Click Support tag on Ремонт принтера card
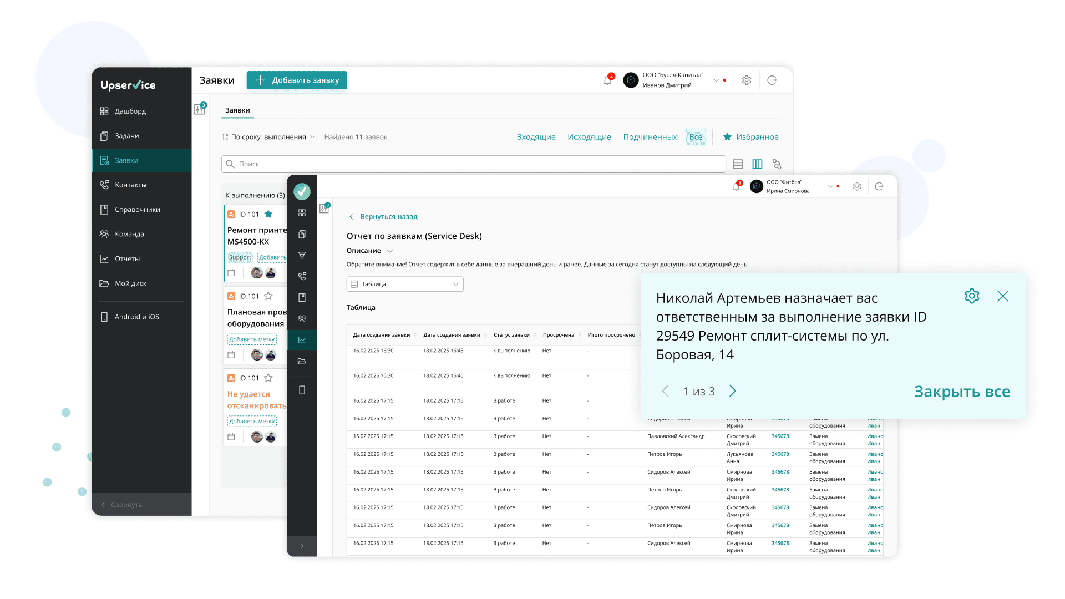1065x599 pixels. [240, 257]
